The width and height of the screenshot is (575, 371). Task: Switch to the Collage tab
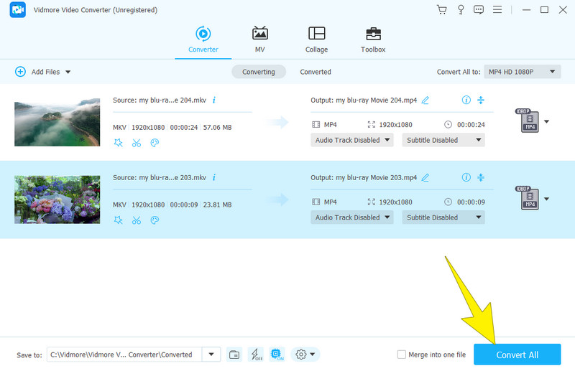(x=316, y=40)
